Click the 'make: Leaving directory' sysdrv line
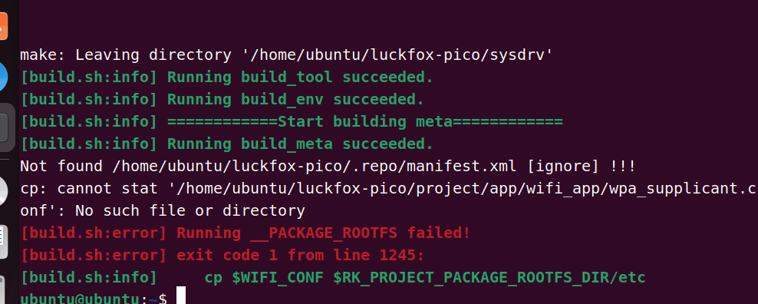Viewport: 758px width, 304px height. 286,55
